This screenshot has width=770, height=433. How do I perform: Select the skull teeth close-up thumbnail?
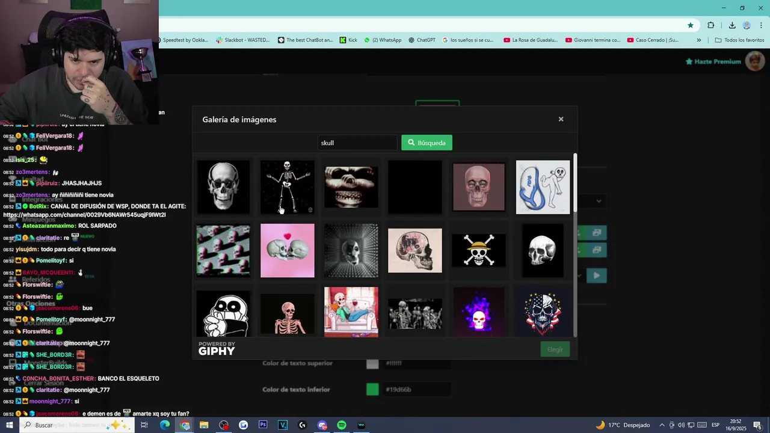pos(351,187)
